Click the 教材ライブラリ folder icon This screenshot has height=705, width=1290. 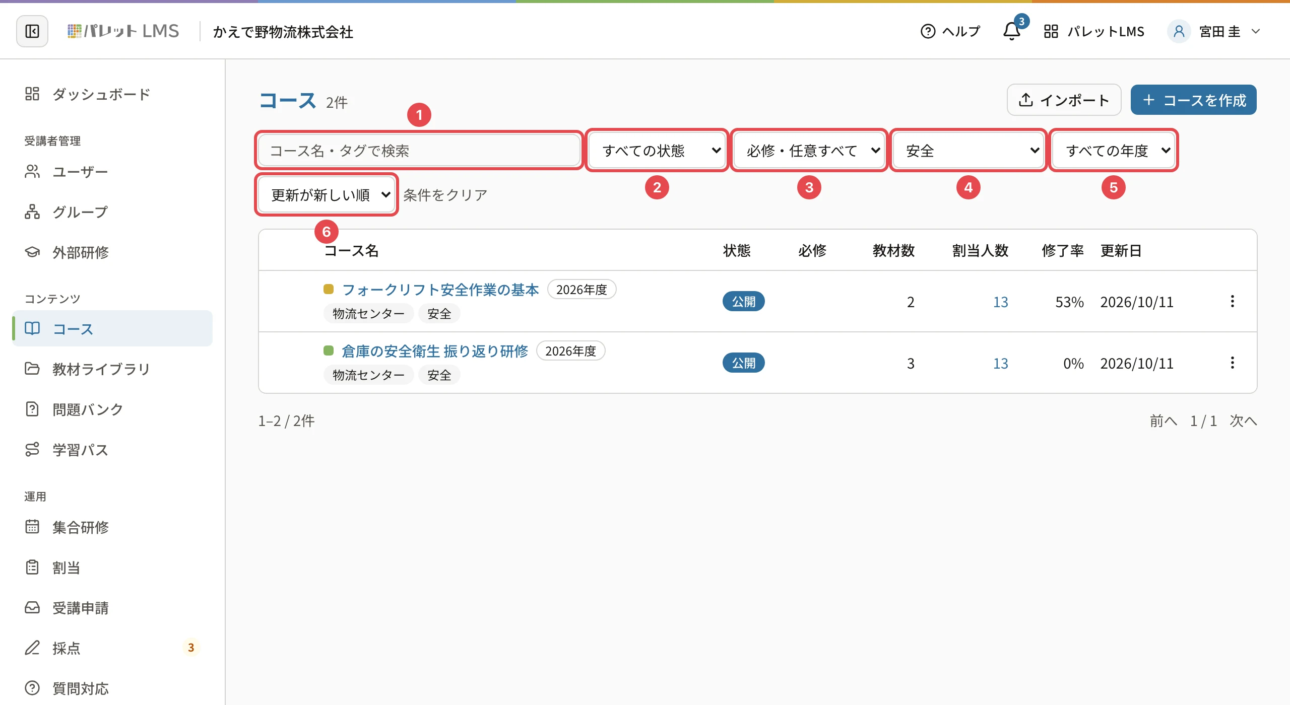(32, 369)
